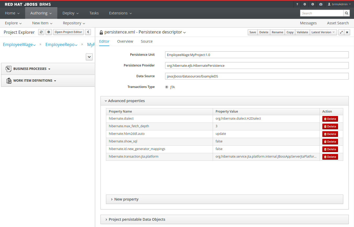
Task: Click Open Project Editor button
Action: (68, 32)
